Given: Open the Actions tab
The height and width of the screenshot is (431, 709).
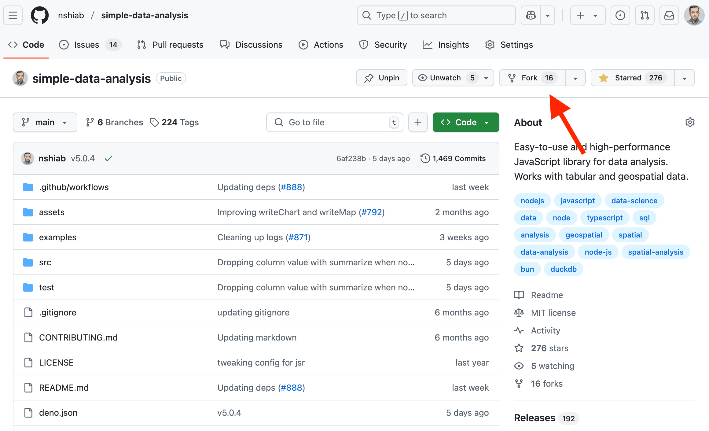Looking at the screenshot, I should tap(321, 45).
